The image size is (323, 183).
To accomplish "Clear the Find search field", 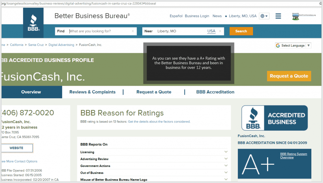I will 133,31.
